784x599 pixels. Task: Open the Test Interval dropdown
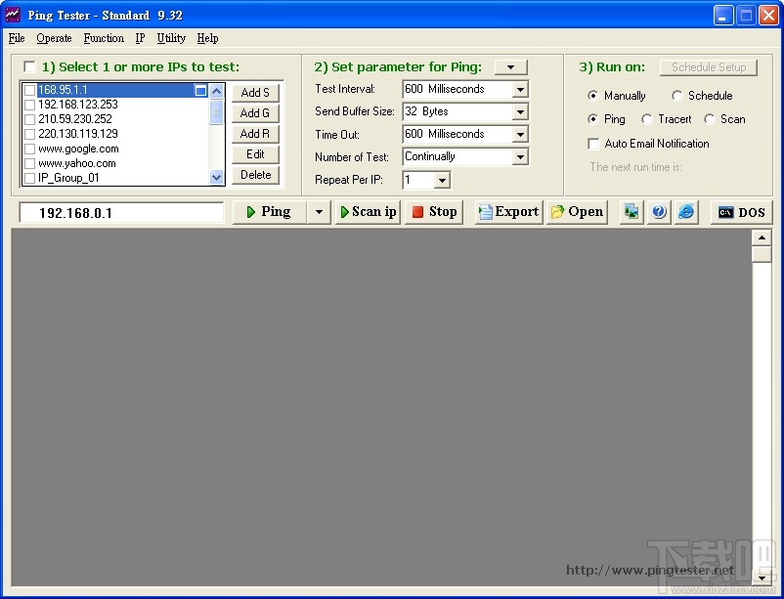click(x=520, y=90)
